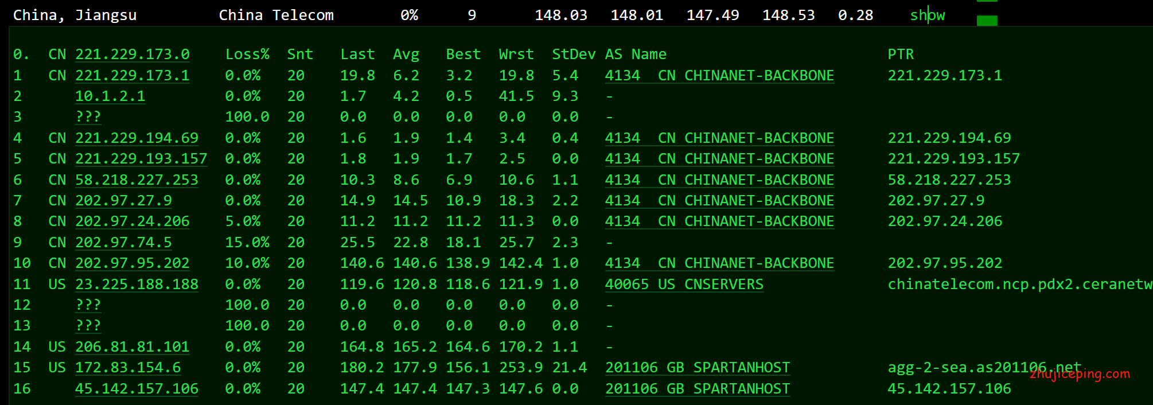This screenshot has width=1153, height=405.
Task: Click the ??? link in hop 13
Action: coord(88,326)
